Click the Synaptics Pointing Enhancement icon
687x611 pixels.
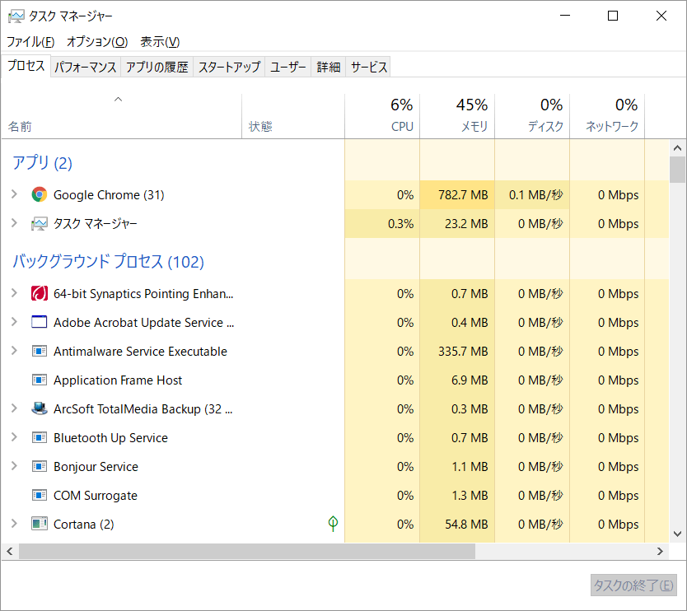click(39, 293)
